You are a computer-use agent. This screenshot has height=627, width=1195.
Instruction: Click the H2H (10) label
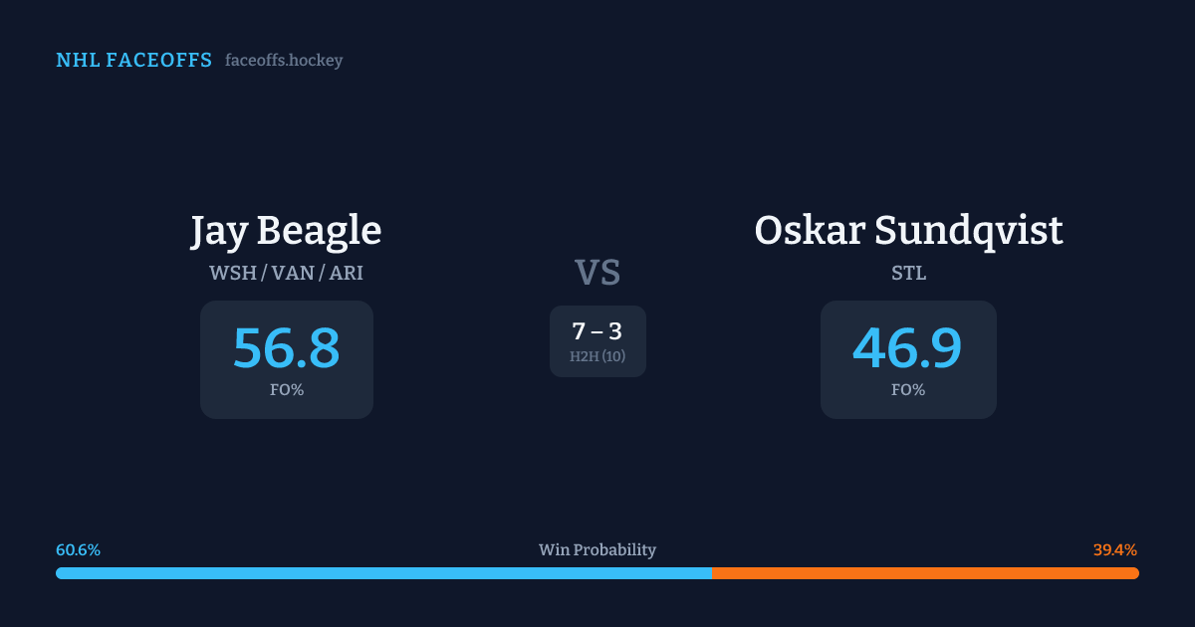(x=597, y=356)
